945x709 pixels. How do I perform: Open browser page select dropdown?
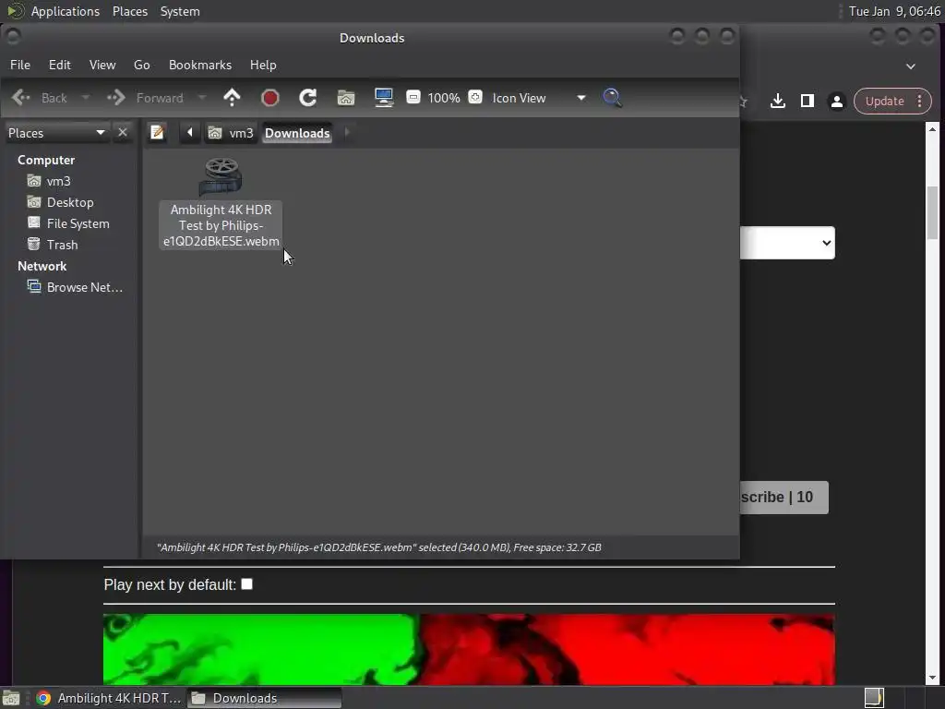(787, 243)
